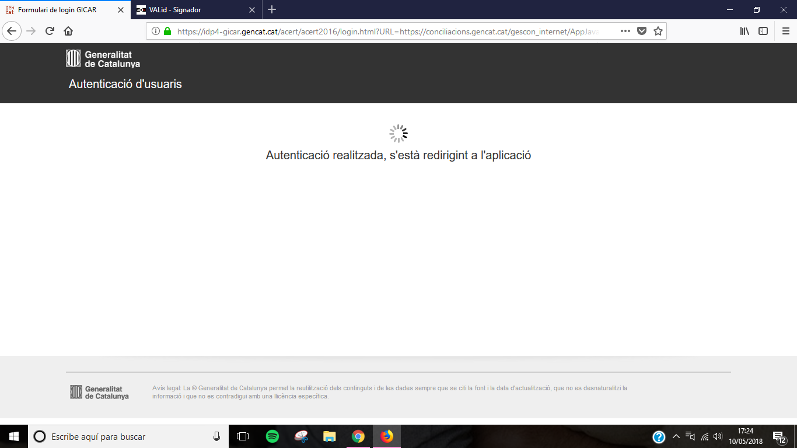Open Spotify from the taskbar

pos(272,436)
